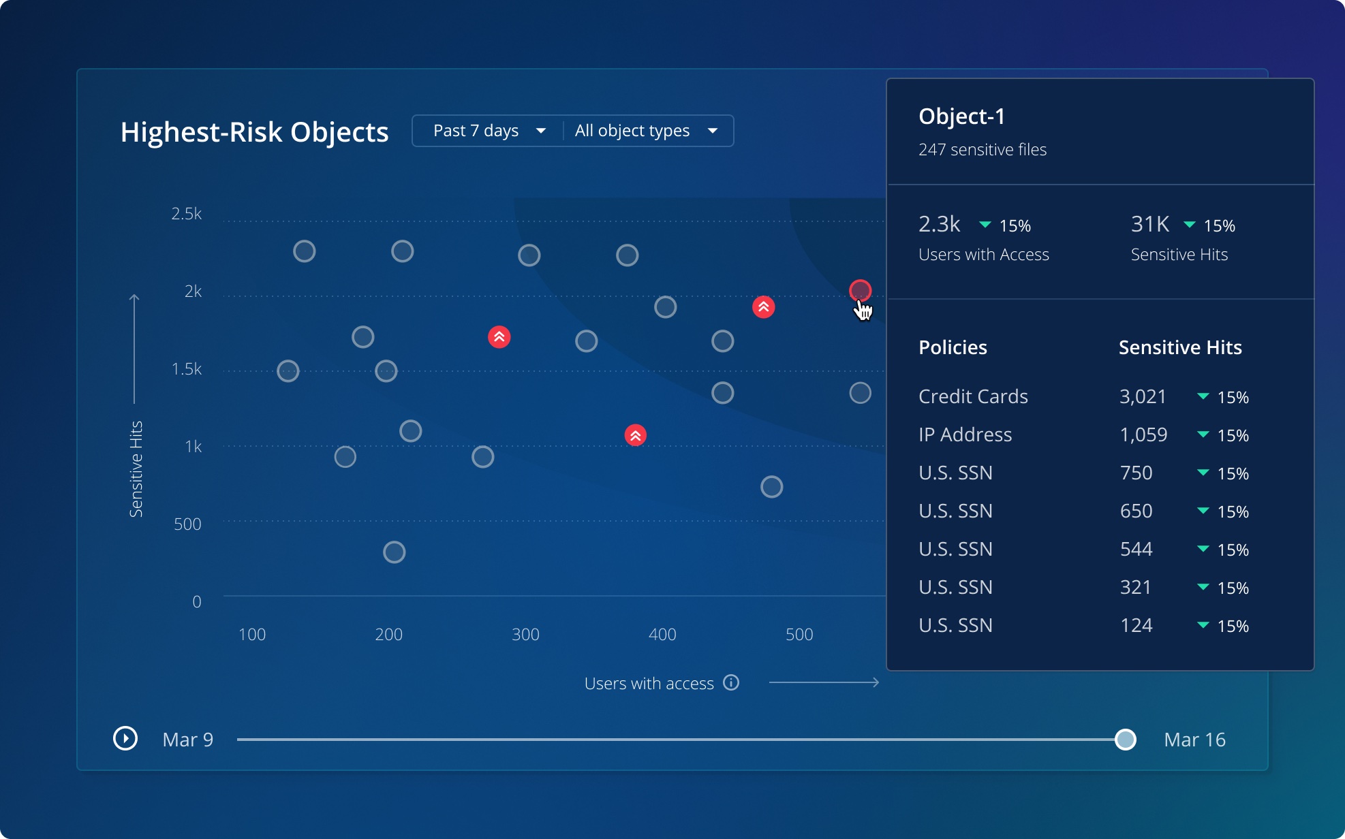The height and width of the screenshot is (839, 1345).
Task: Open the All object types dropdown
Action: 647,131
